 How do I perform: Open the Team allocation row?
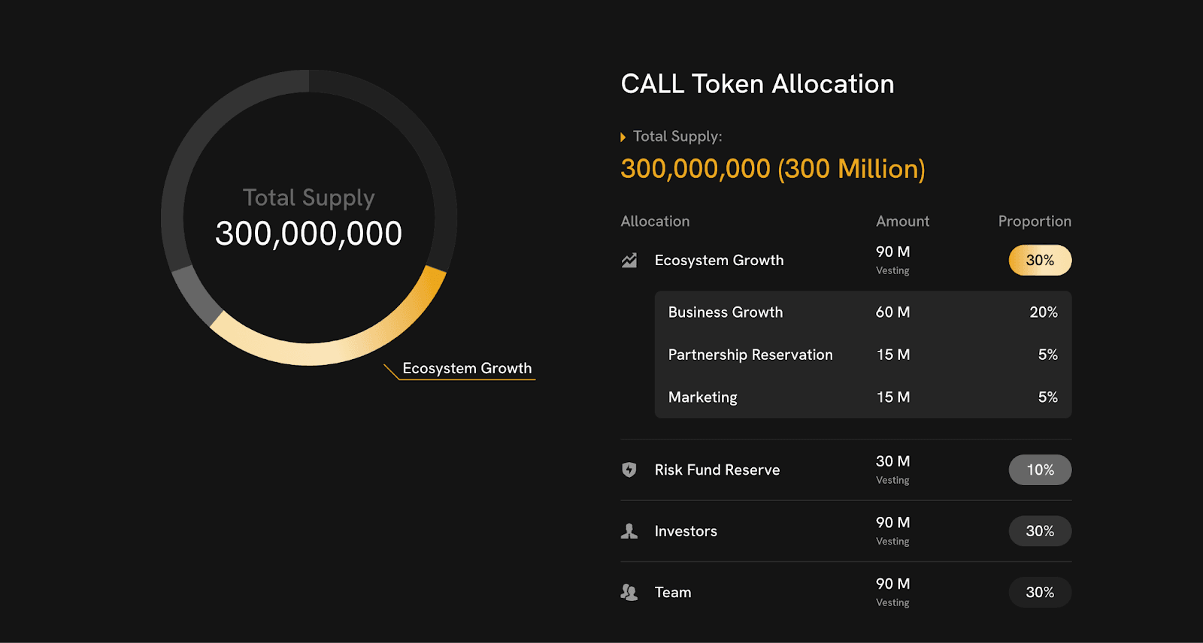pyautogui.click(x=673, y=592)
